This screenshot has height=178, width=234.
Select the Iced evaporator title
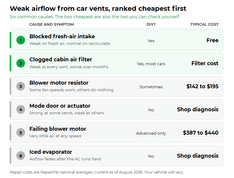coord(51,152)
